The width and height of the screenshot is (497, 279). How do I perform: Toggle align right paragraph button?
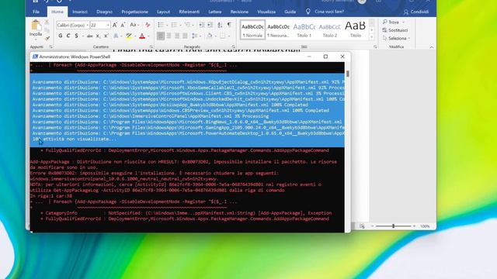click(177, 36)
